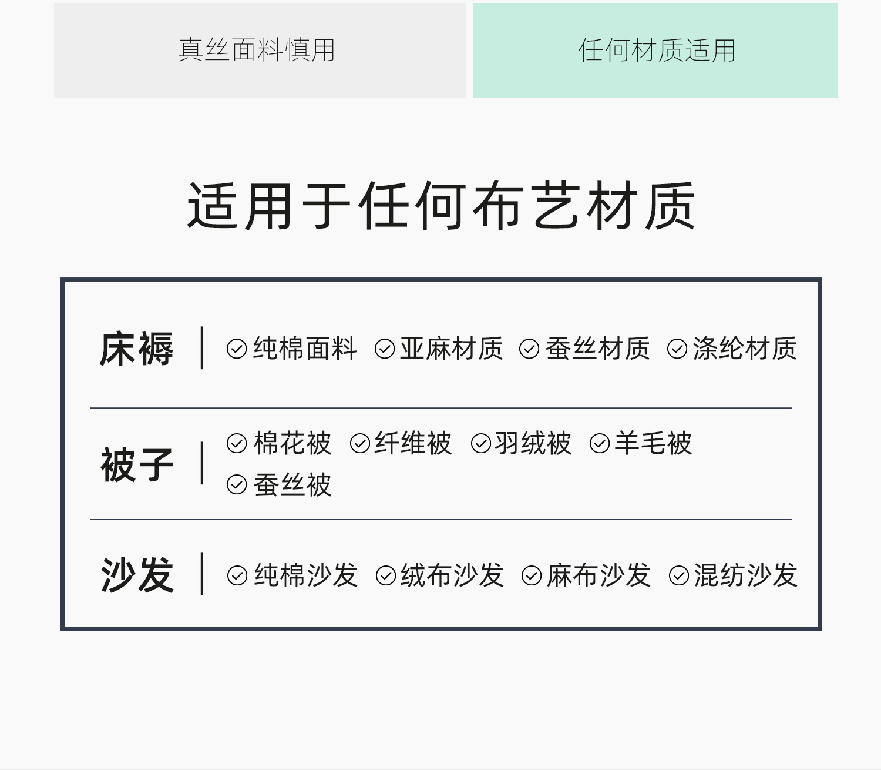Select the 任何材质适用 green tab
The height and width of the screenshot is (770, 881).
click(655, 51)
